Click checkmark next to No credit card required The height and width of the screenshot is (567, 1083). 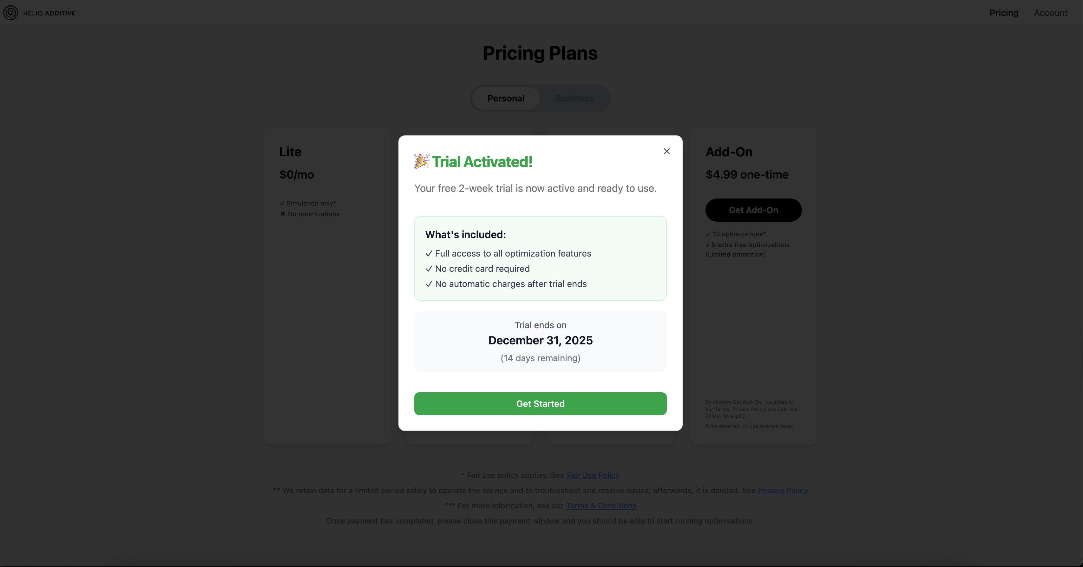(428, 269)
